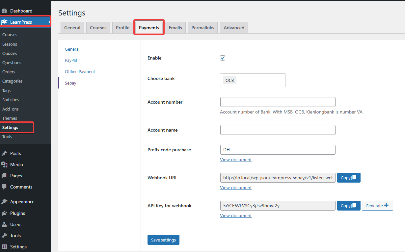Open LearnPress Tools submenu item
Image resolution: width=405 pixels, height=252 pixels.
[x=7, y=137]
